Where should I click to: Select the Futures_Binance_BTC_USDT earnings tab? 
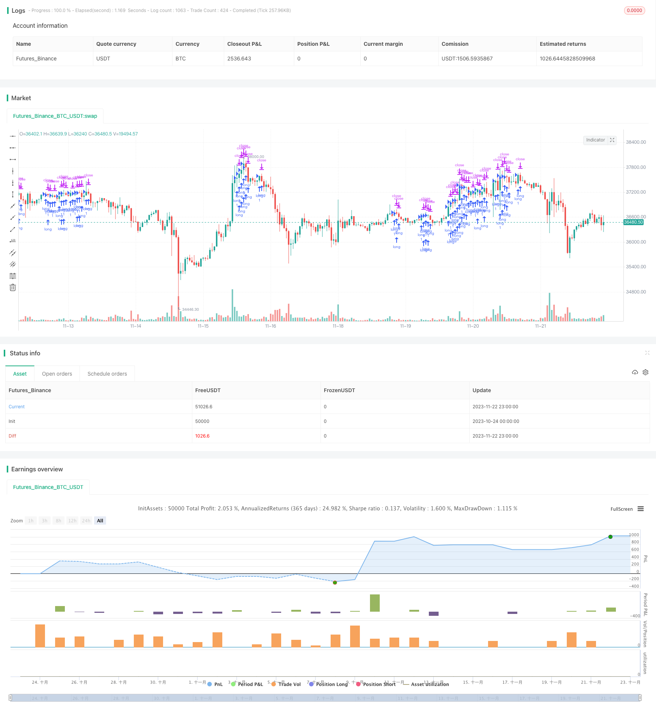point(48,487)
